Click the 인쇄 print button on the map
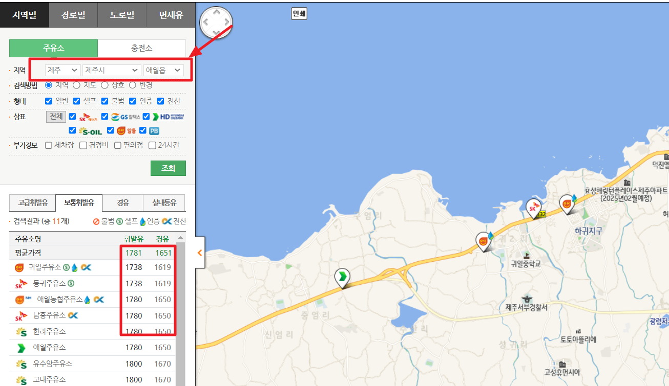Image resolution: width=669 pixels, height=386 pixels. pyautogui.click(x=298, y=14)
